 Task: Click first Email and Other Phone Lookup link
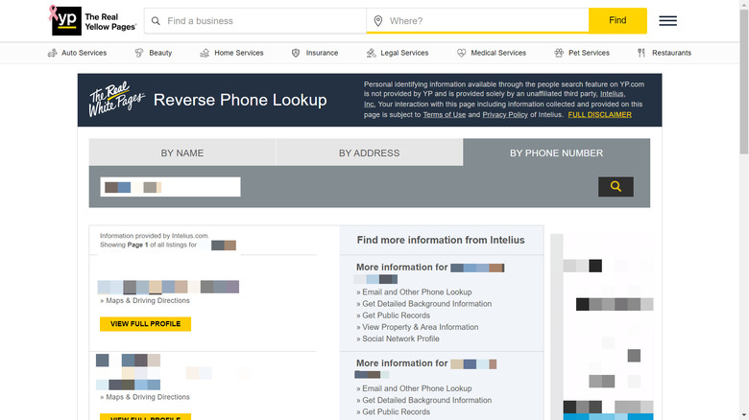(x=417, y=292)
